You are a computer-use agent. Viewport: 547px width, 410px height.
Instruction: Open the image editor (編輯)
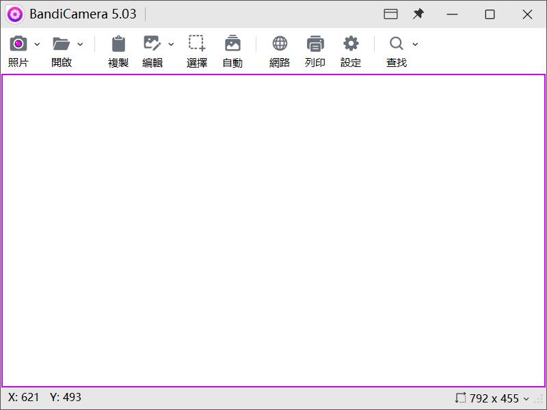(152, 44)
